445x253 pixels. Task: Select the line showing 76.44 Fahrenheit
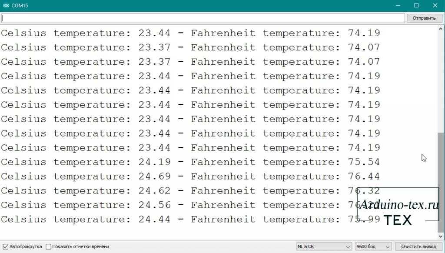(x=190, y=176)
